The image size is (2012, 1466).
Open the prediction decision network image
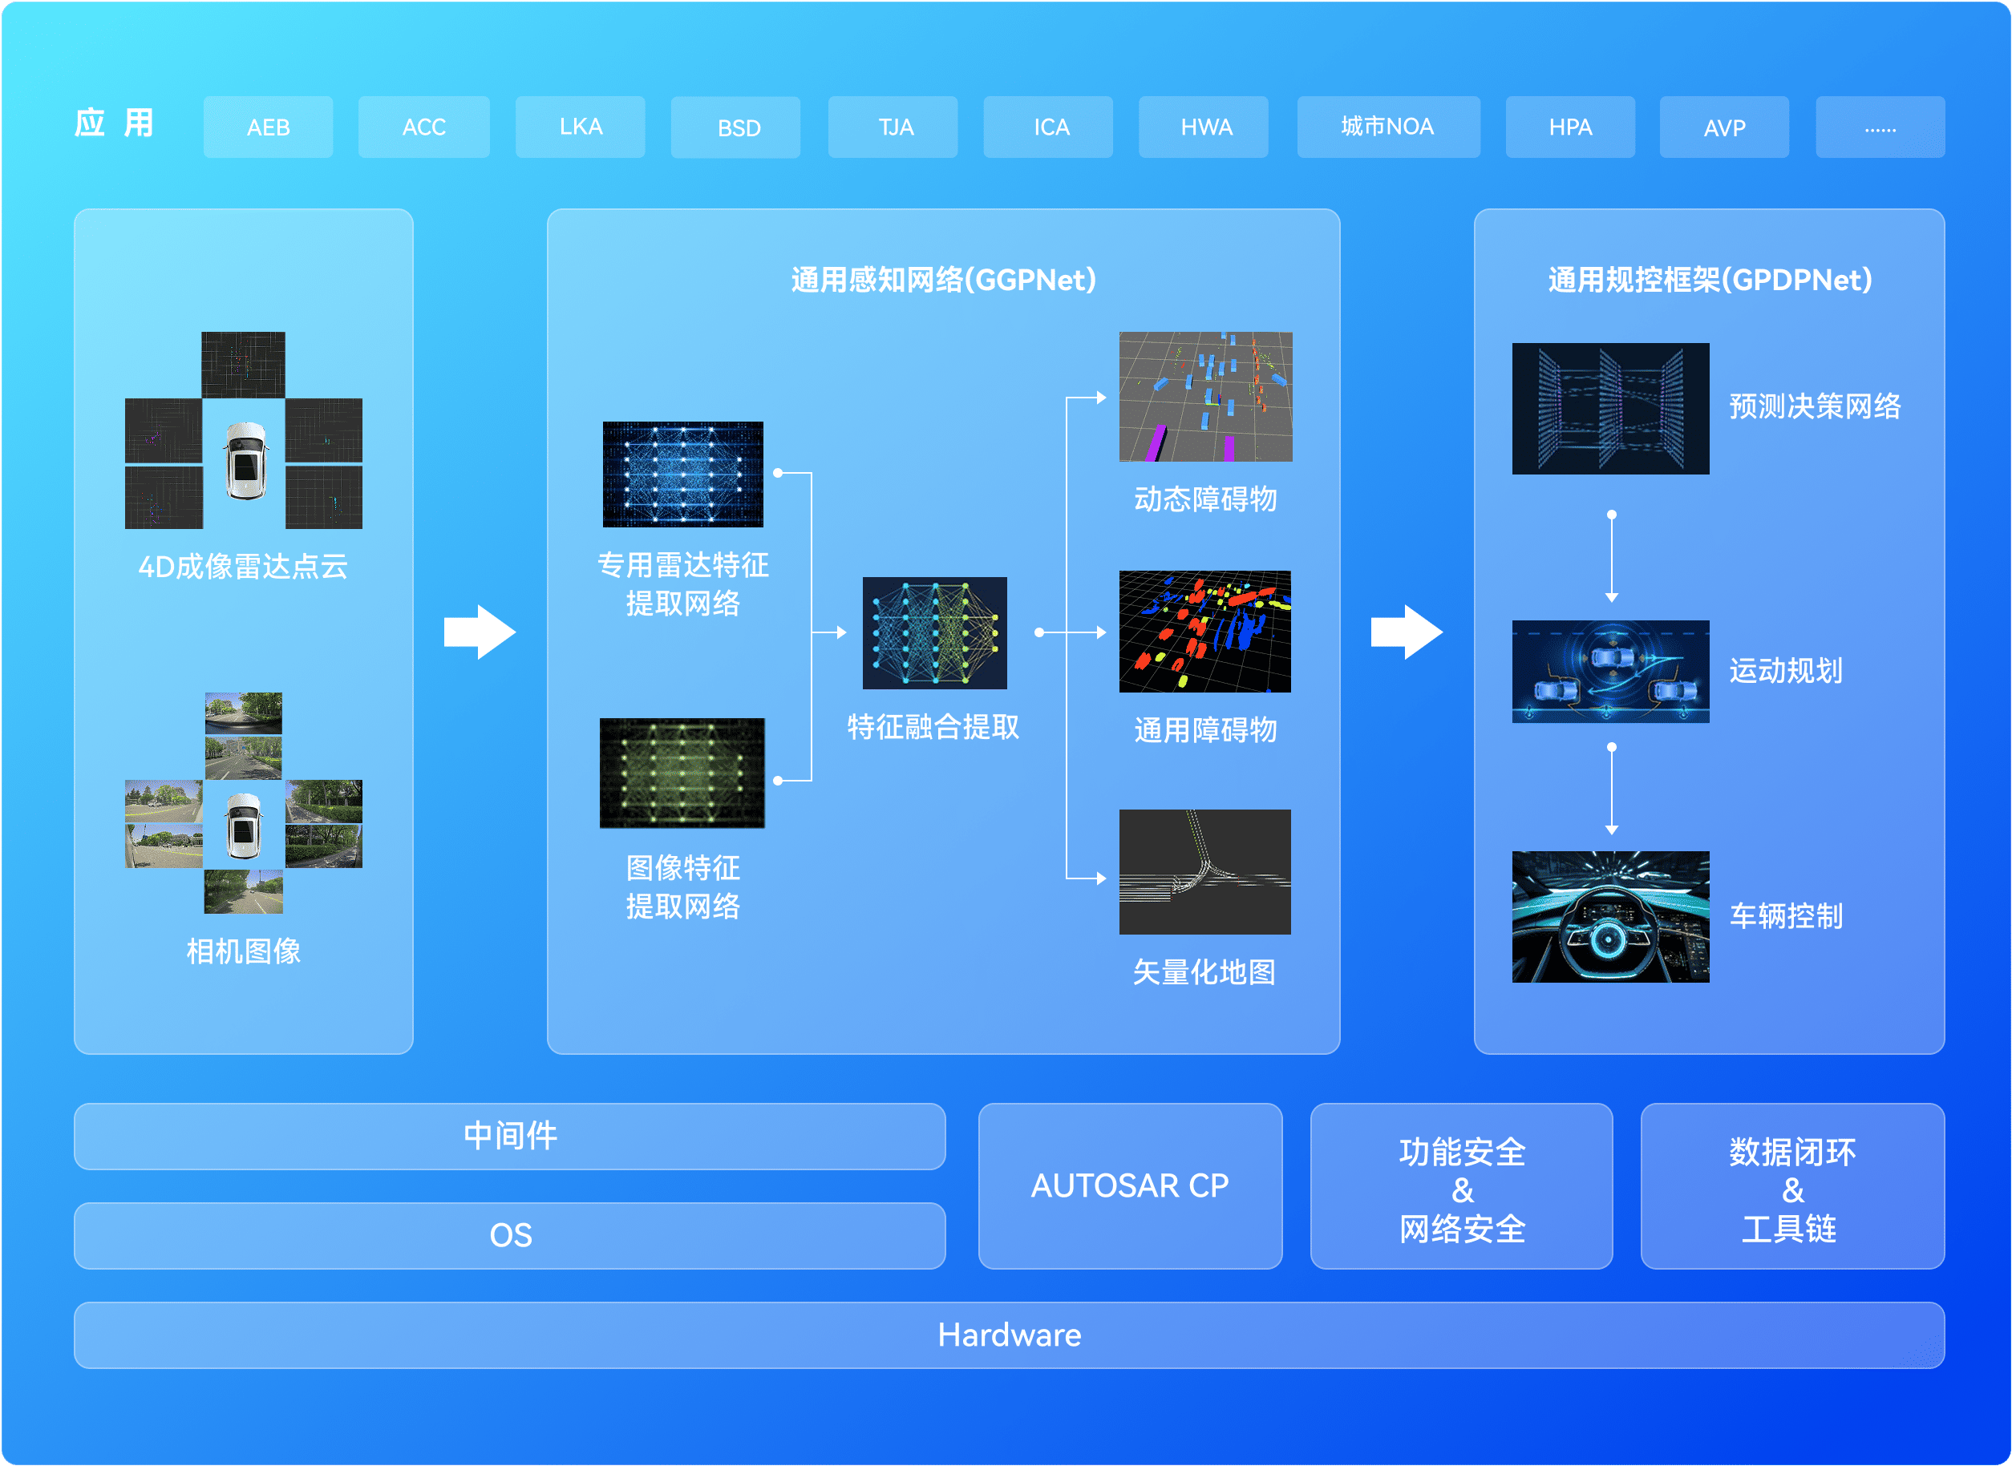pos(1611,409)
